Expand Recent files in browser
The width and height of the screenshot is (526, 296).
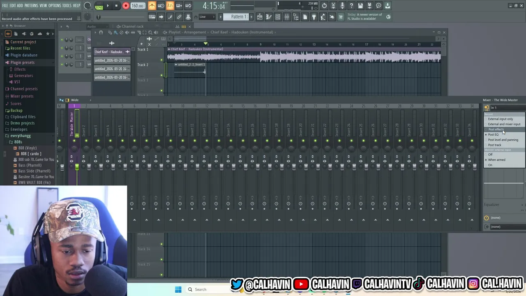click(20, 49)
